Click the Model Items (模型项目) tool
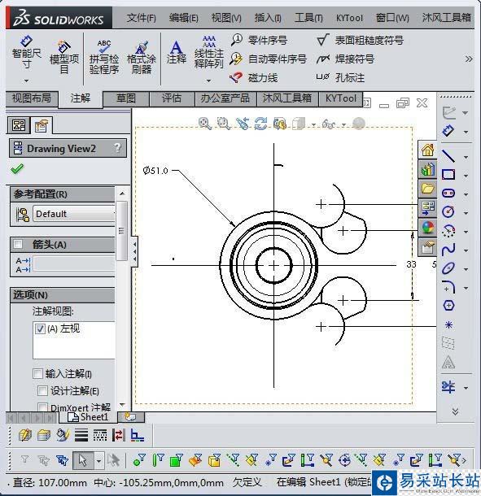This screenshot has width=481, height=496. (x=64, y=58)
